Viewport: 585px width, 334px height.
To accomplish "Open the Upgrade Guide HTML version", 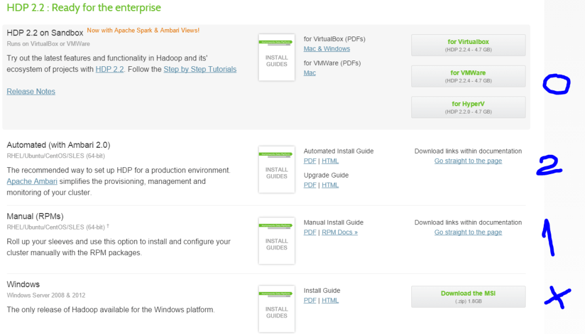I will point(330,184).
